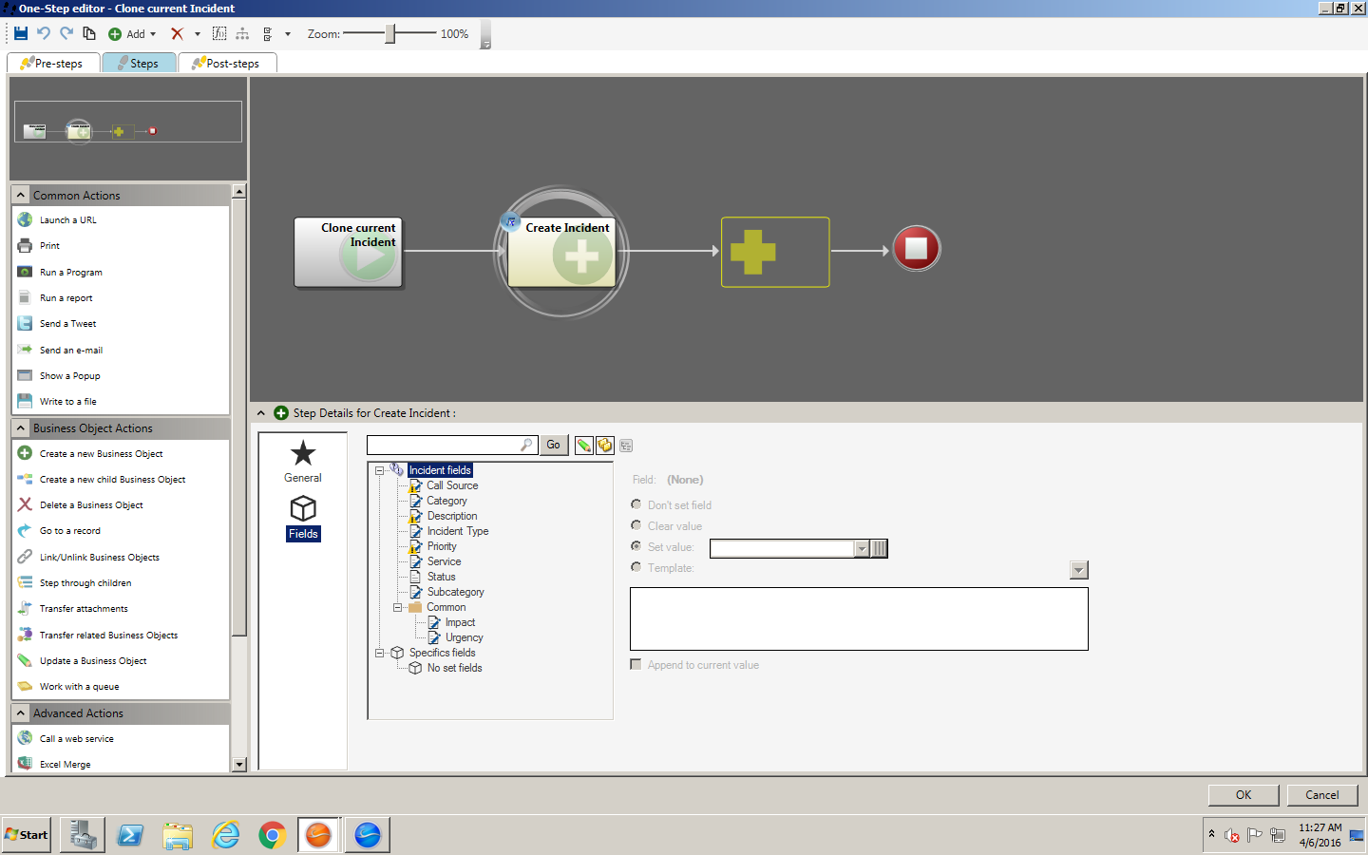Select the "Clear value" radio option
The height and width of the screenshot is (855, 1368).
pos(636,525)
